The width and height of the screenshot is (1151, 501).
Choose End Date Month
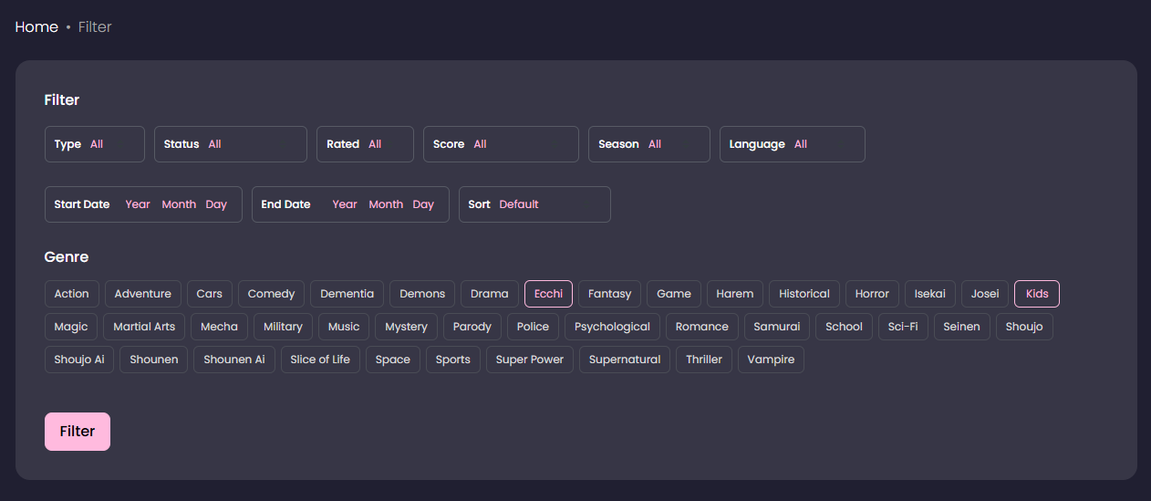[386, 204]
